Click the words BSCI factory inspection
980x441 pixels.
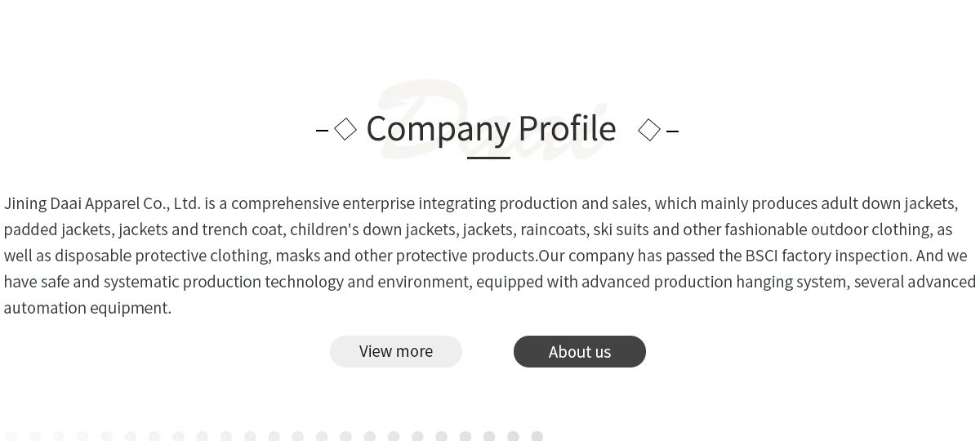click(828, 256)
